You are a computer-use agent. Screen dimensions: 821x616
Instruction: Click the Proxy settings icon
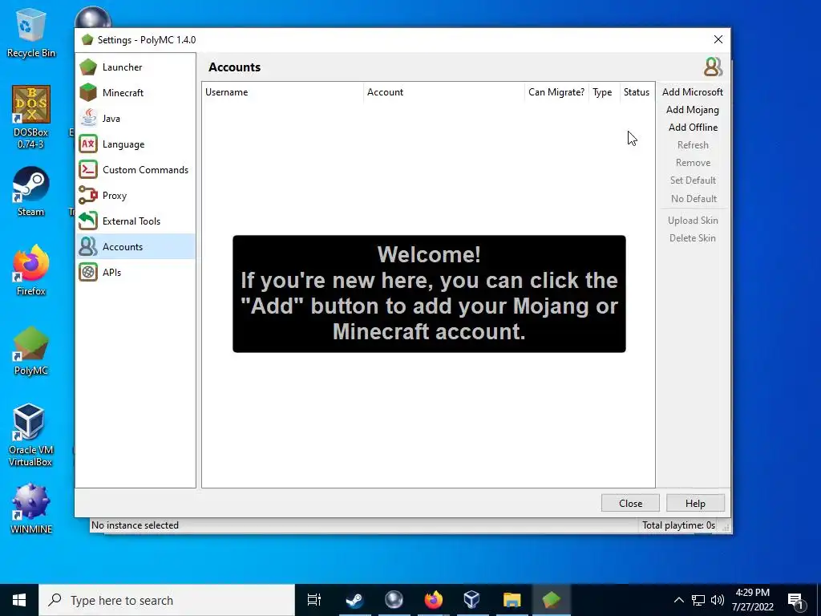click(88, 196)
